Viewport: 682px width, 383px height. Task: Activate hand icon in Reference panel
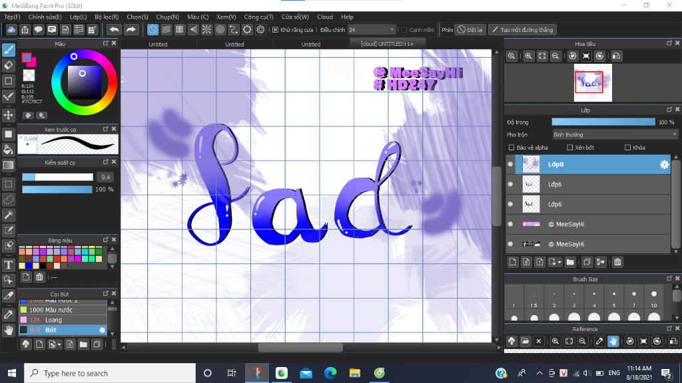pyautogui.click(x=613, y=341)
